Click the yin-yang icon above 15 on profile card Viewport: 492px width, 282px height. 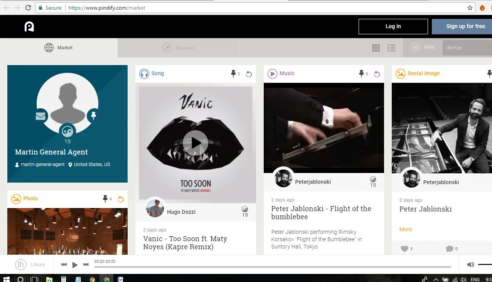[x=67, y=131]
